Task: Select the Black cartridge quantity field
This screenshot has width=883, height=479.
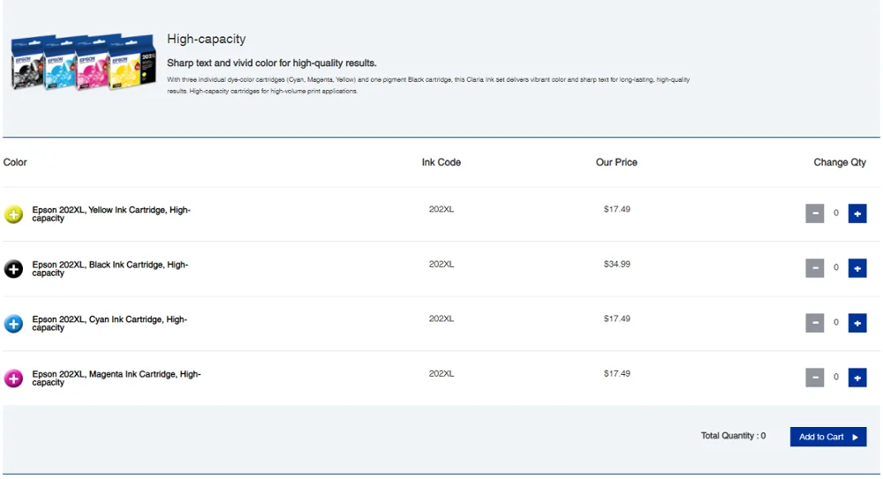Action: coord(836,268)
